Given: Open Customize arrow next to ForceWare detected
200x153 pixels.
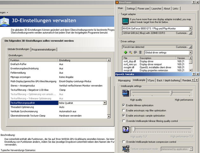Looking at the screenshot, I should coord(190,47).
